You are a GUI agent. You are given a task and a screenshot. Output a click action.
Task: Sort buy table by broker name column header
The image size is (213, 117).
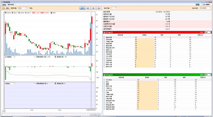click(120, 35)
